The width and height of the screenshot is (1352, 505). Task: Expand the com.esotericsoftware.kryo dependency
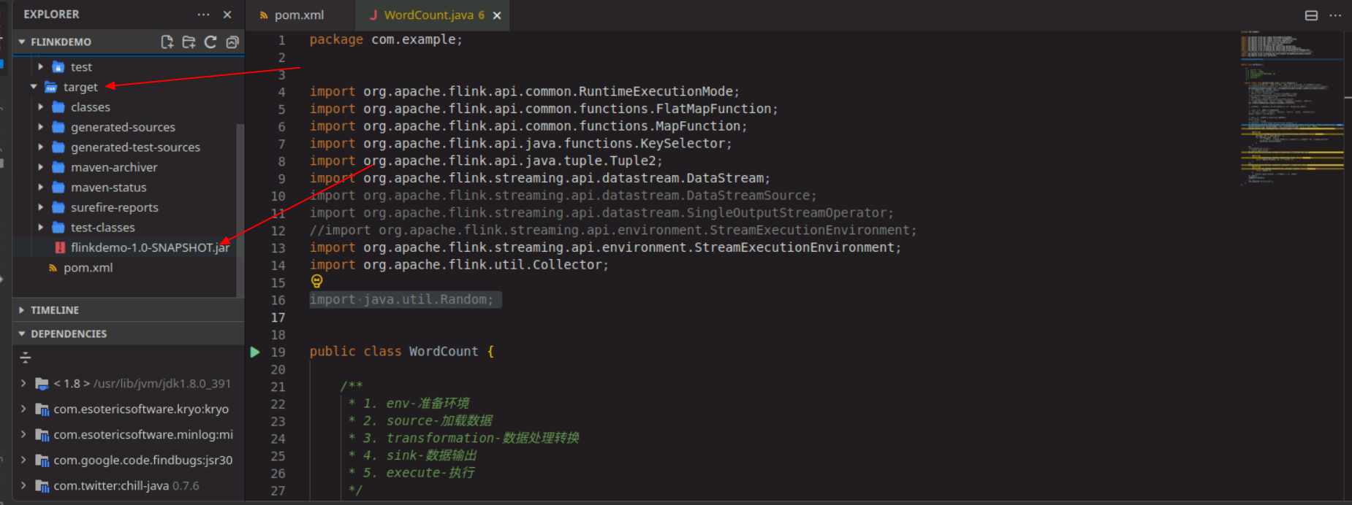pos(23,409)
